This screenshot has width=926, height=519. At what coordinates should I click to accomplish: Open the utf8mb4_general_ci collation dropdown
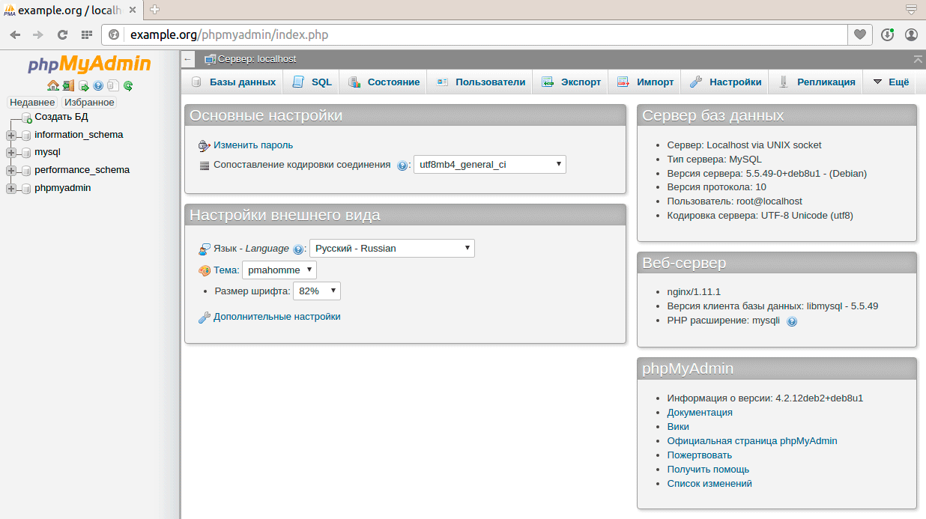(x=490, y=164)
